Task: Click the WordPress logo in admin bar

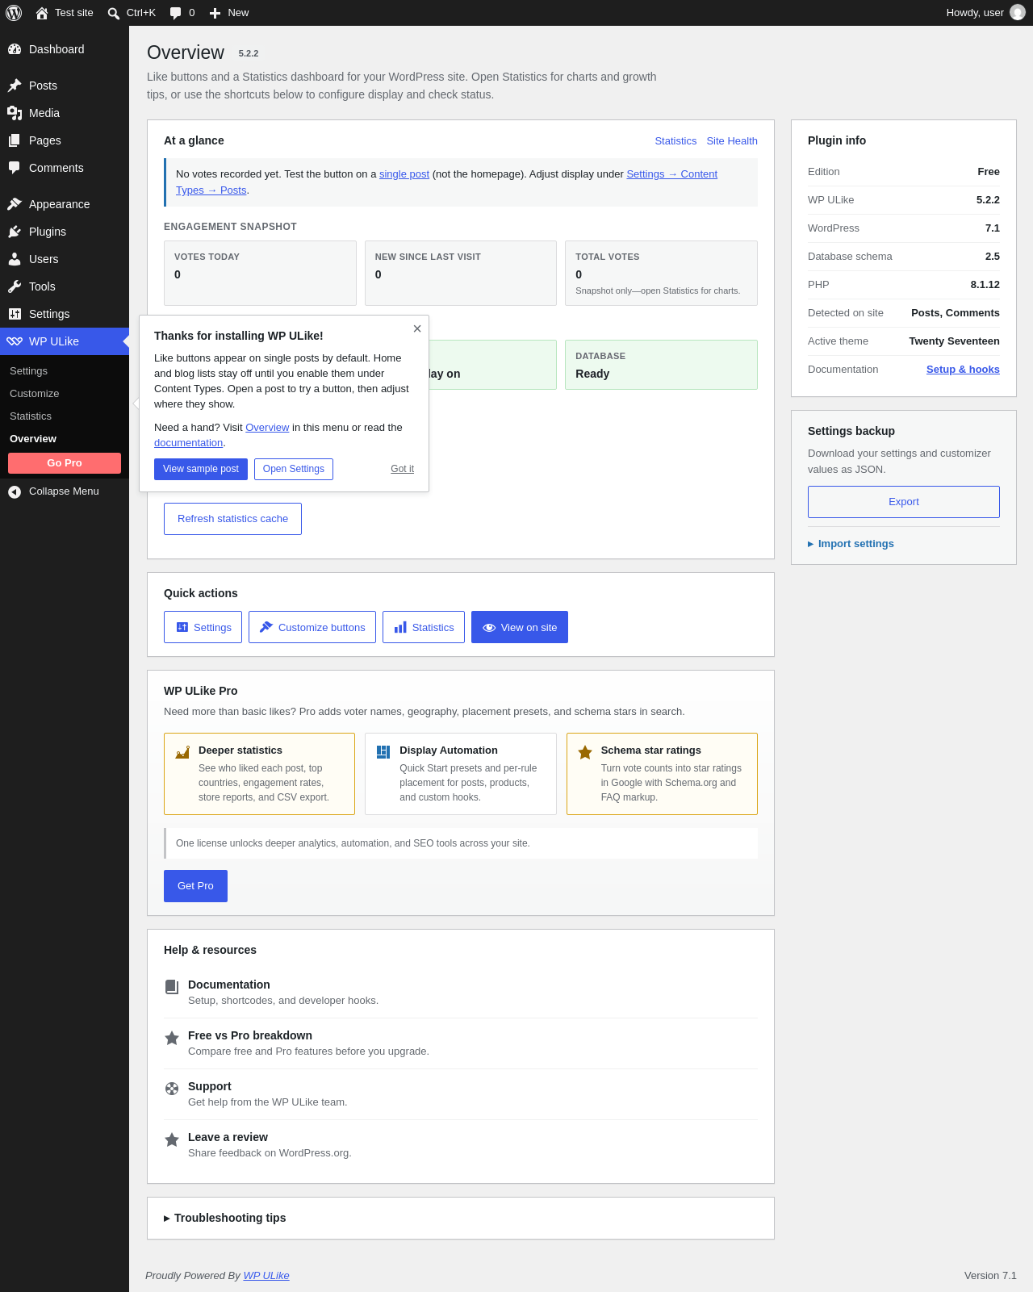Action: tap(14, 13)
